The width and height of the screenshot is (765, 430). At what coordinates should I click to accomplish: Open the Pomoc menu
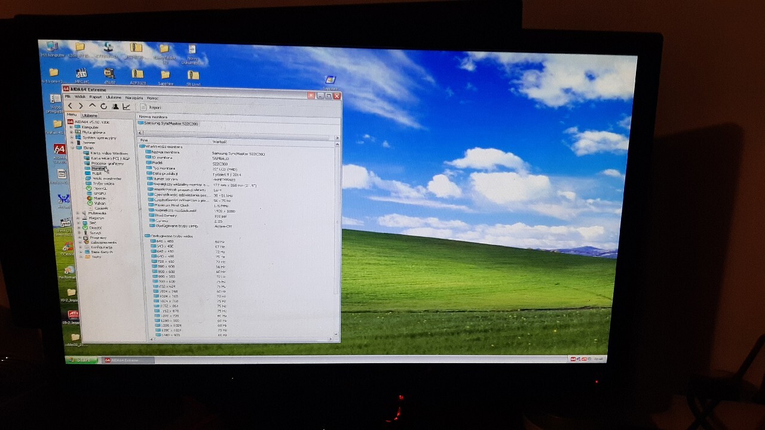click(x=152, y=98)
